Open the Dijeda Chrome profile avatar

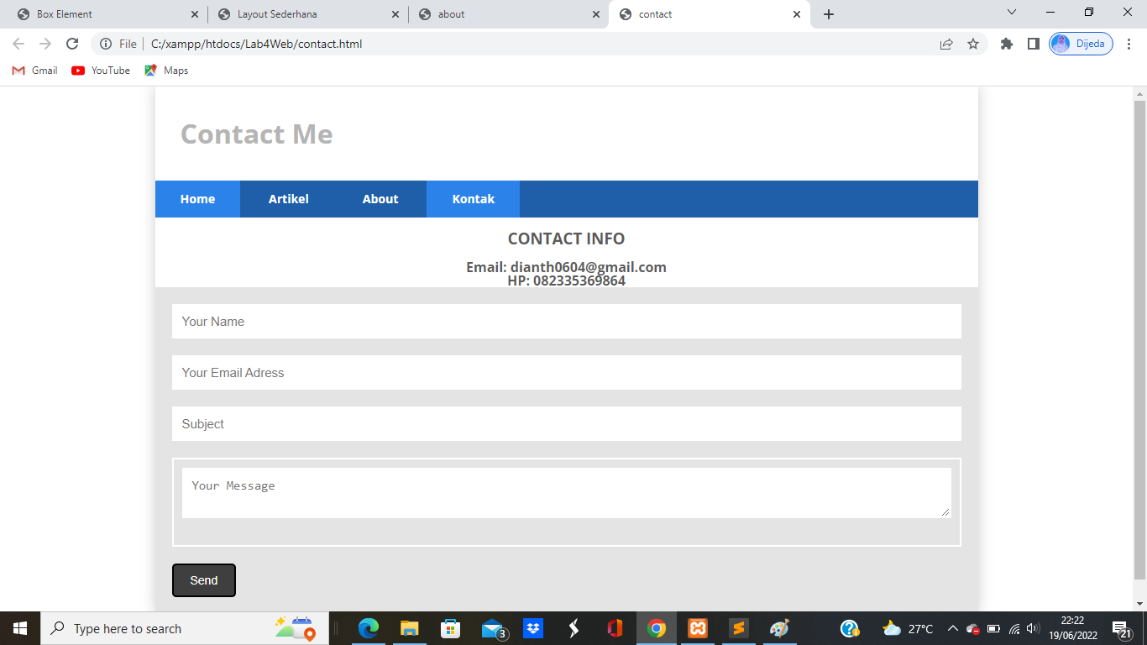(1080, 44)
